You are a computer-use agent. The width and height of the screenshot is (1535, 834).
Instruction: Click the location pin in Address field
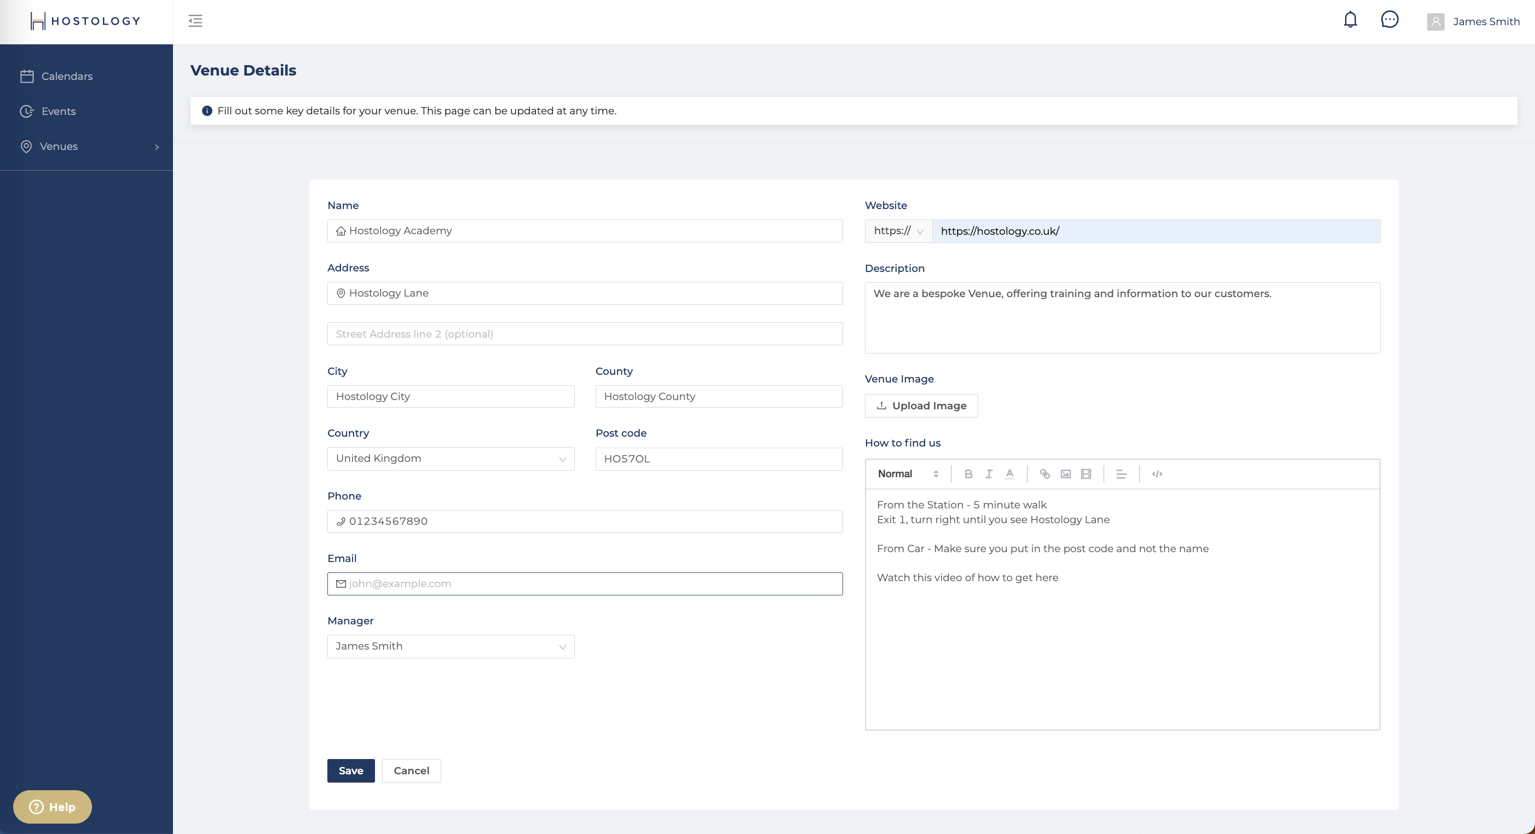point(341,293)
